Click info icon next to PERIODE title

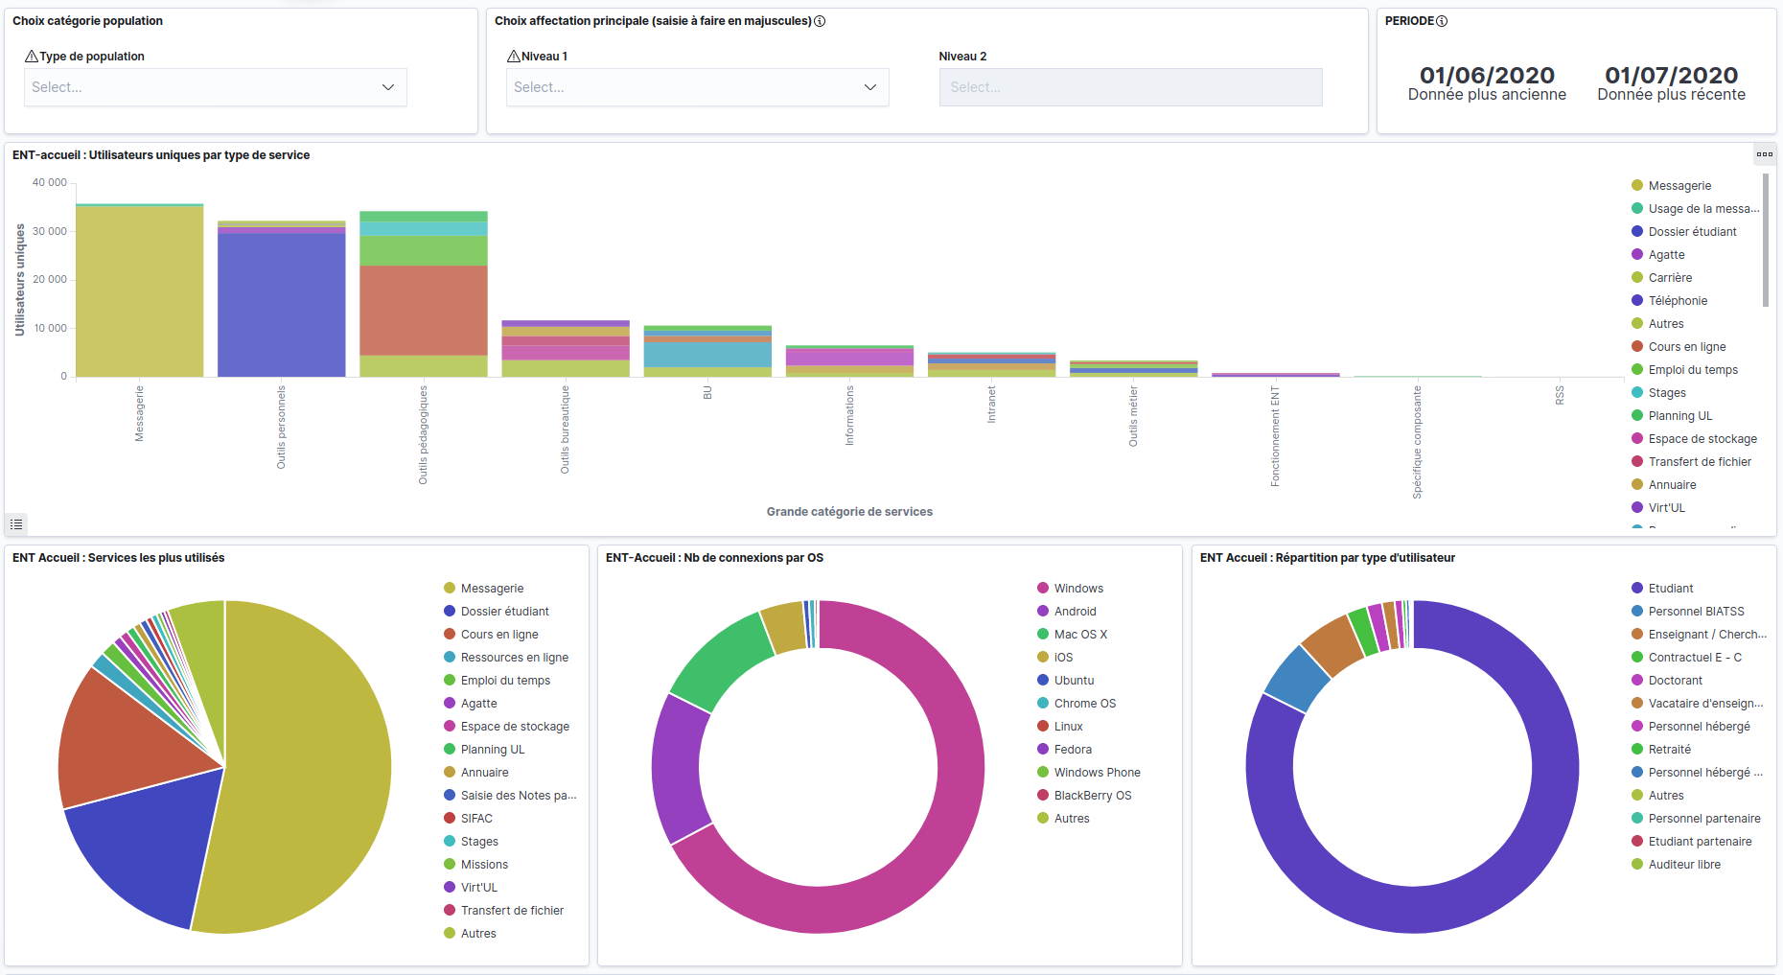tap(1442, 21)
